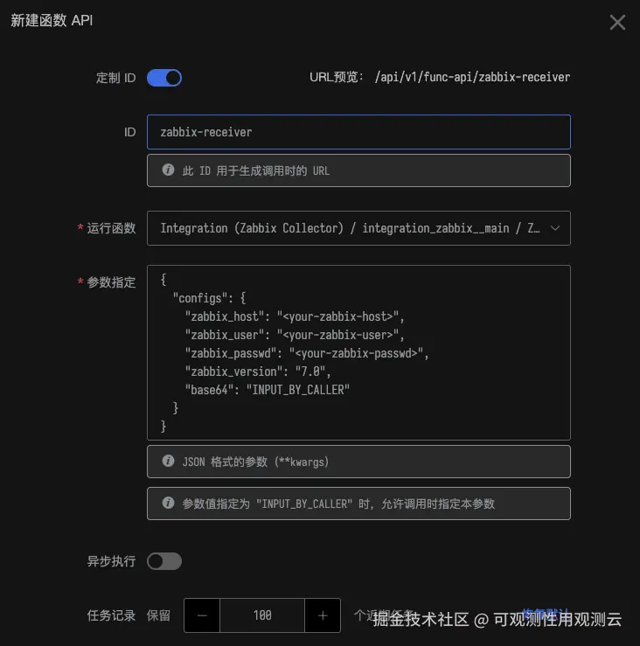This screenshot has height=646, width=640.
Task: Click the 参数值指定为 "INPUT_BY_CALLER" hint text
Action: click(338, 504)
